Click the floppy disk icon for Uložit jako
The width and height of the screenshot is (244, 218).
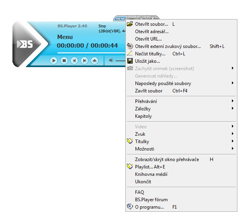coord(130,61)
